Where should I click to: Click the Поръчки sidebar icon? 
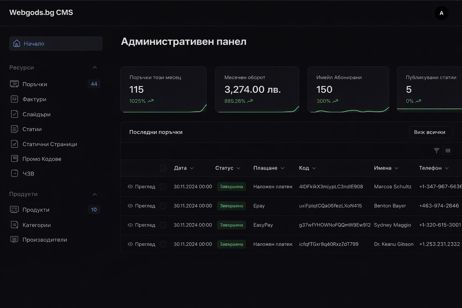tap(14, 84)
